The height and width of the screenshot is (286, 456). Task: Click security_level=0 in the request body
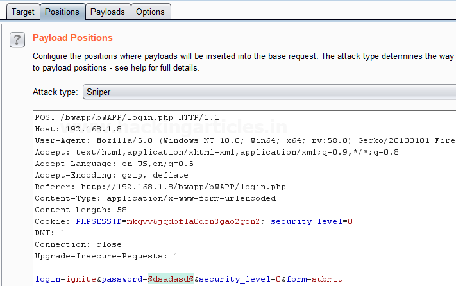(240, 280)
